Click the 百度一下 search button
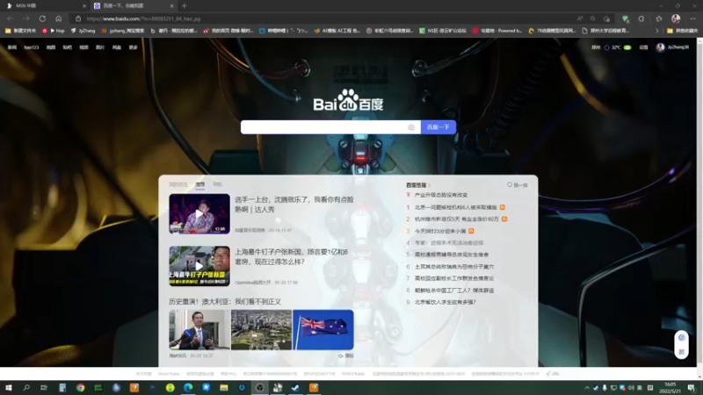Image resolution: width=703 pixels, height=395 pixels. (438, 127)
